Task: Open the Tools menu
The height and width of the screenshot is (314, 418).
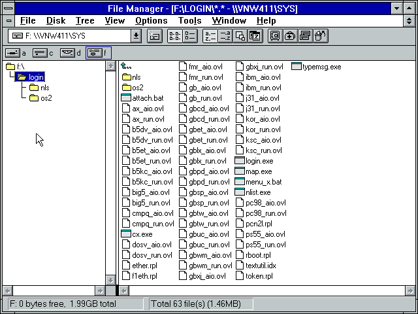Action: (x=189, y=20)
